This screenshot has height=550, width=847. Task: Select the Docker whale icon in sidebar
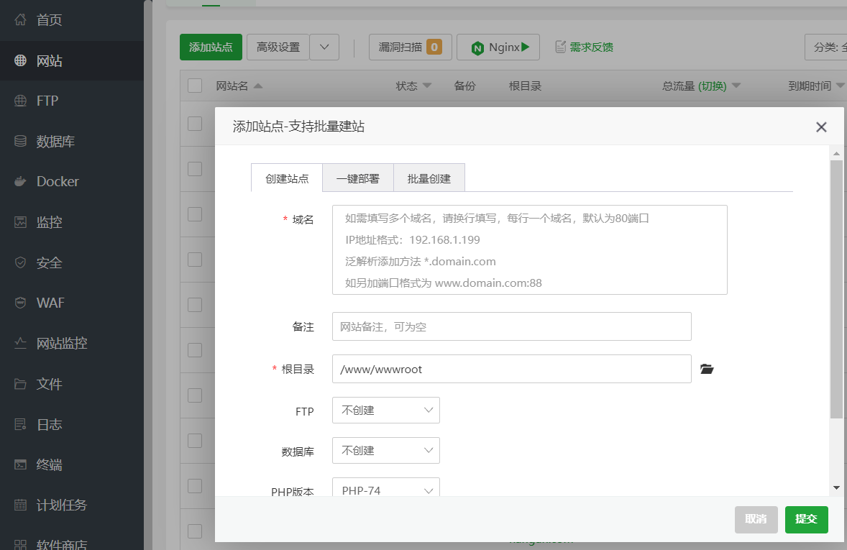click(21, 182)
